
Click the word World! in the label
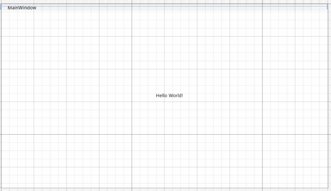(176, 95)
